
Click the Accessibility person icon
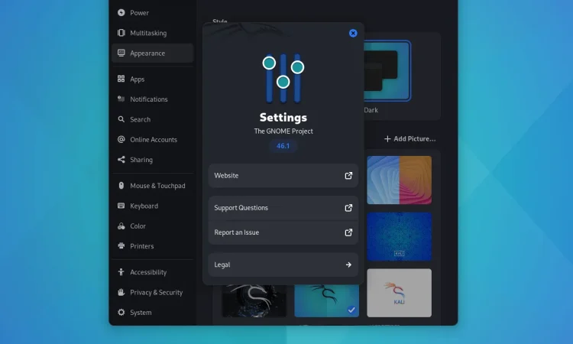(x=121, y=272)
